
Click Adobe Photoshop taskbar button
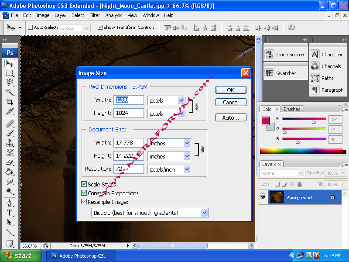(x=81, y=256)
